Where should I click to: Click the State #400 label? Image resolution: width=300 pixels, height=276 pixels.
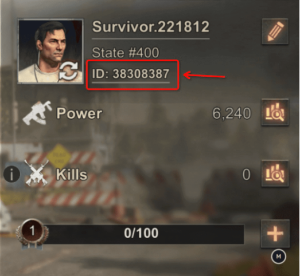[126, 53]
